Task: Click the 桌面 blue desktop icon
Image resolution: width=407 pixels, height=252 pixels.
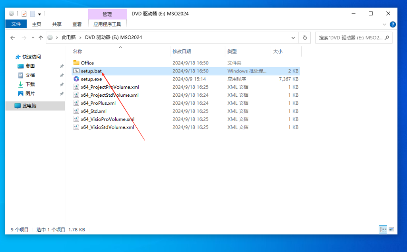Action: point(21,66)
